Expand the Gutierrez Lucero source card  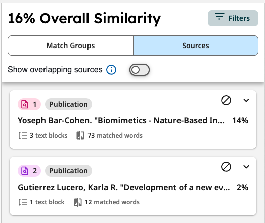(x=246, y=167)
